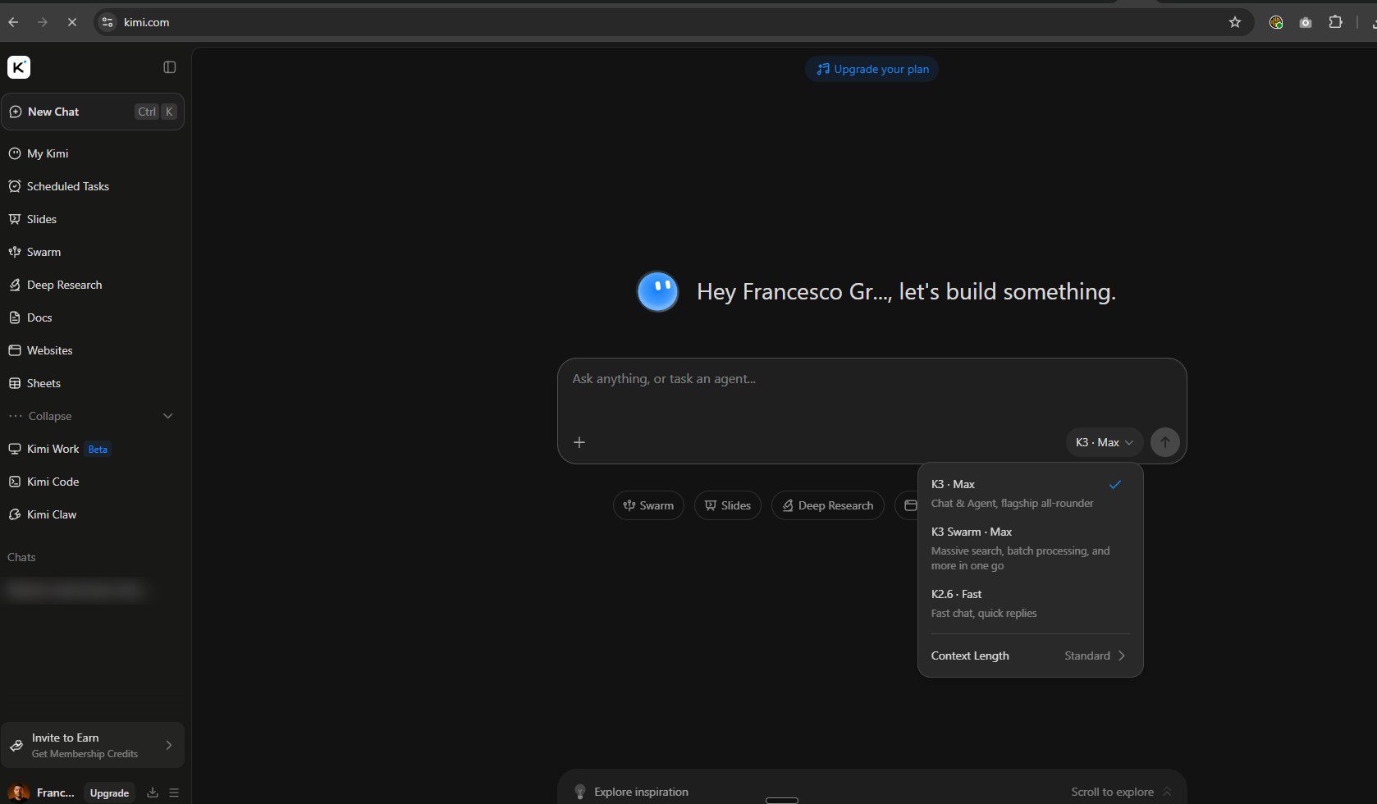Click the Upgrade button near profile

[109, 793]
